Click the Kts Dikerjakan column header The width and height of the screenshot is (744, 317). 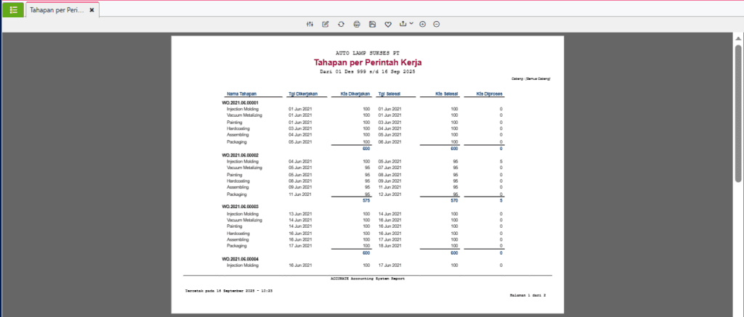coord(355,94)
